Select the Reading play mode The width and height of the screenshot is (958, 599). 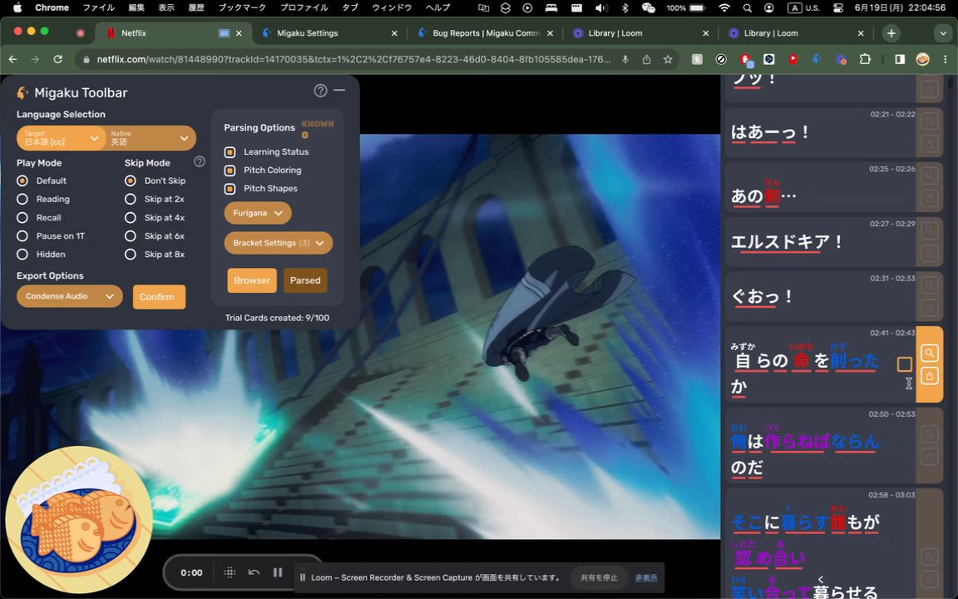[x=22, y=200]
